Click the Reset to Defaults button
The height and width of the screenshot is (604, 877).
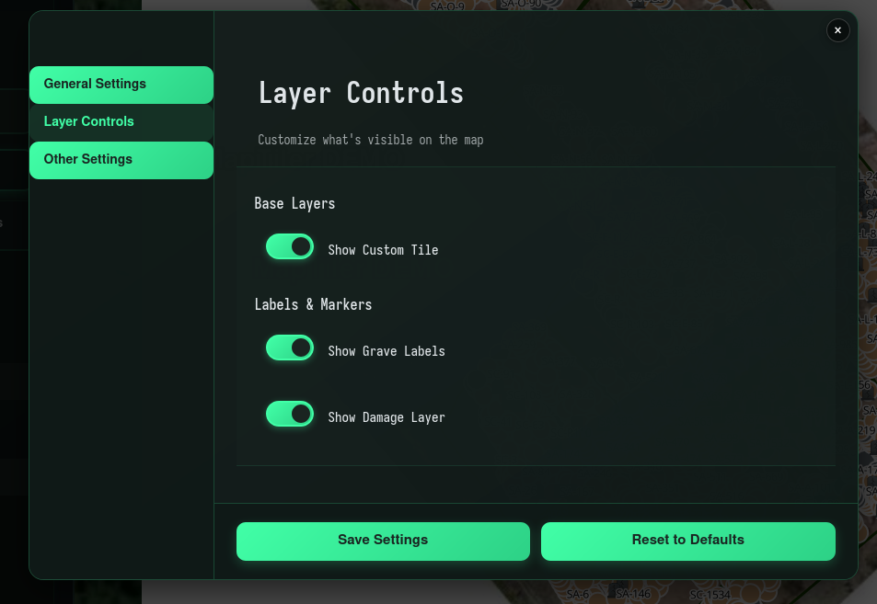(687, 541)
